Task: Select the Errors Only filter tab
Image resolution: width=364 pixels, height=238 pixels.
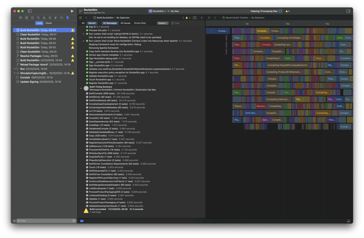Action: pyautogui.click(x=140, y=23)
